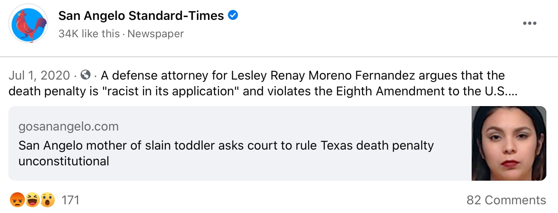Open the three-dot post options menu
Image resolution: width=558 pixels, height=213 pixels.
[x=529, y=23]
